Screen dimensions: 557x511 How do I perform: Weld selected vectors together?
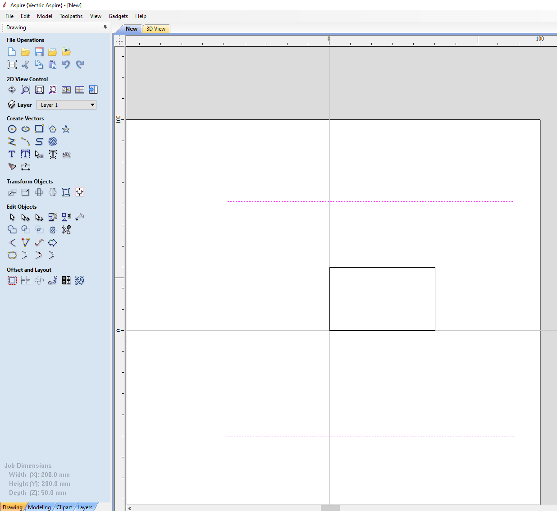[x=12, y=230]
